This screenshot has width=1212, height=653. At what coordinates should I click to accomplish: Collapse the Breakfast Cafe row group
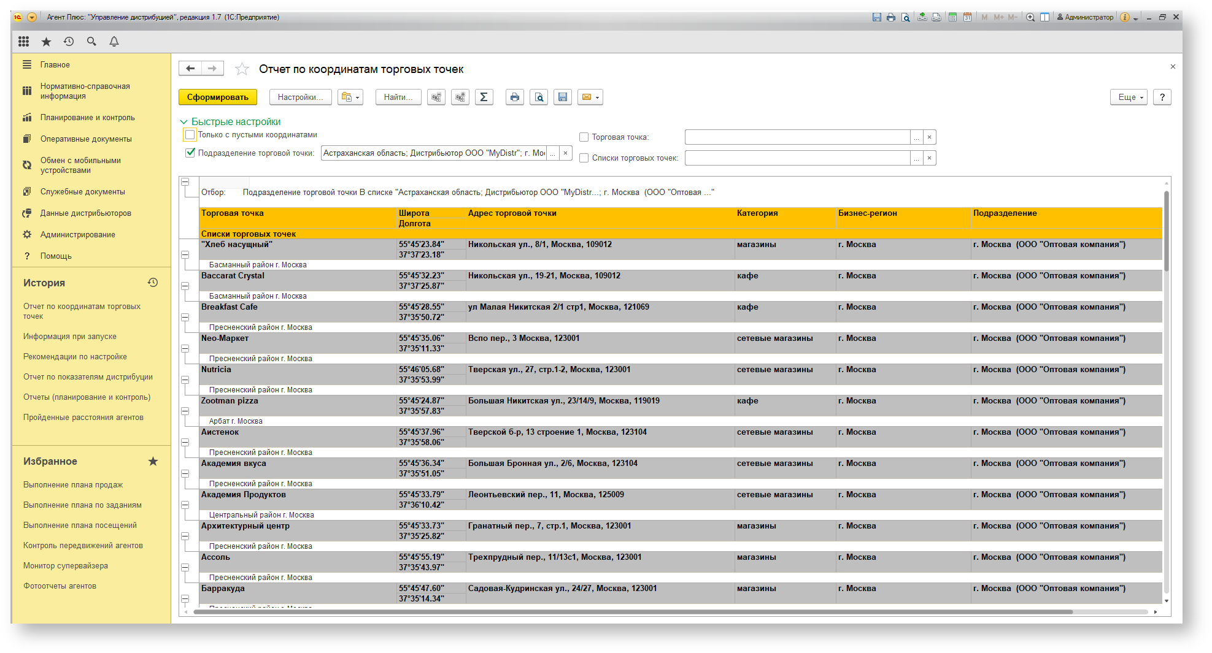(185, 317)
